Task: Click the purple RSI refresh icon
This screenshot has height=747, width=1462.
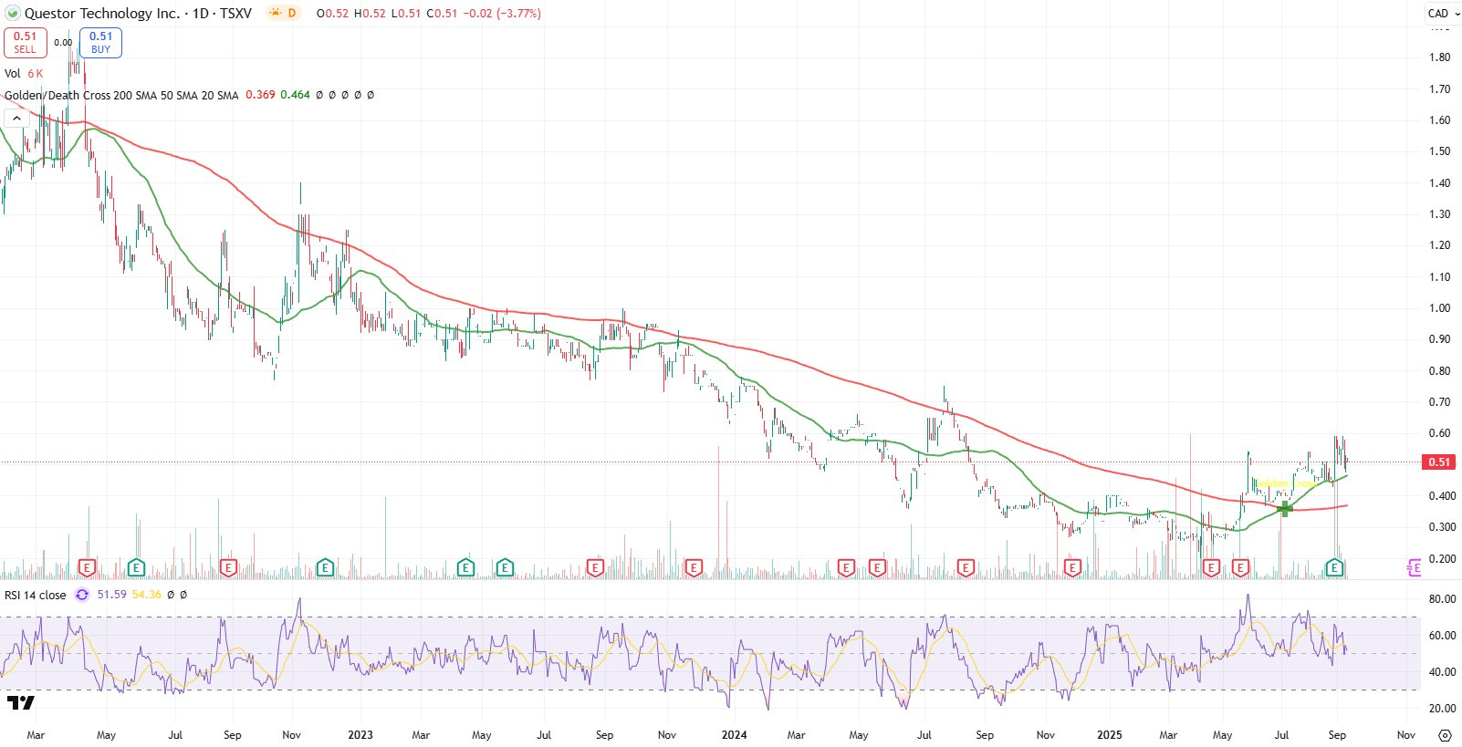Action: [82, 595]
